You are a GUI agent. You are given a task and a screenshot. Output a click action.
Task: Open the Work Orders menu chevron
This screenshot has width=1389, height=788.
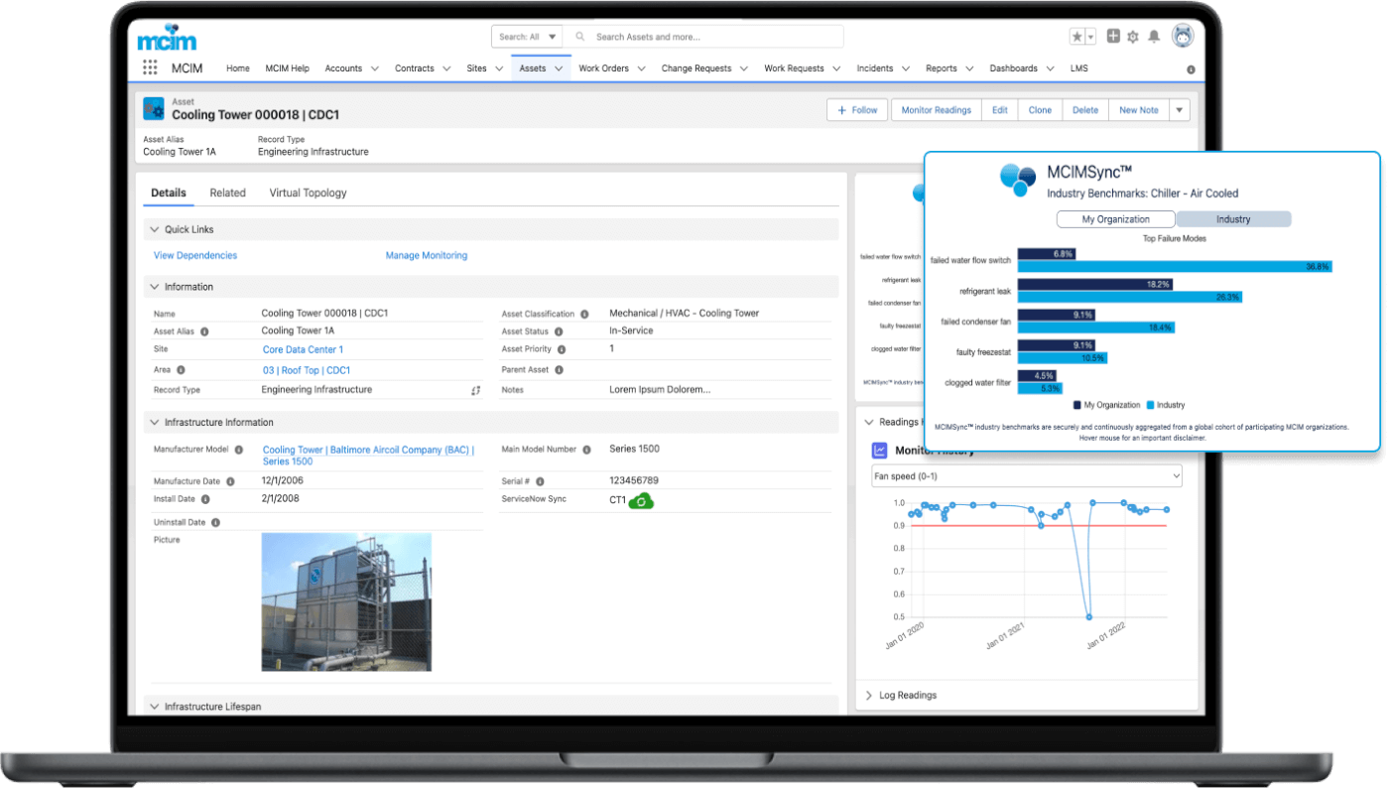641,68
